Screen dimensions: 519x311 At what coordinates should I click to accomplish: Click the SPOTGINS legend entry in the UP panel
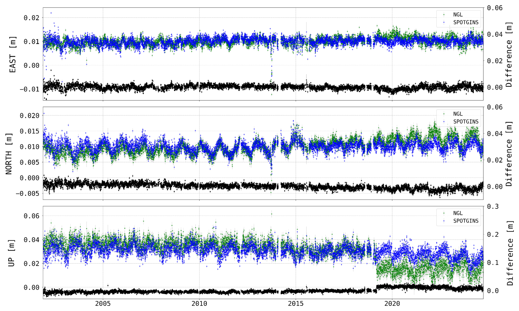[x=466, y=221]
